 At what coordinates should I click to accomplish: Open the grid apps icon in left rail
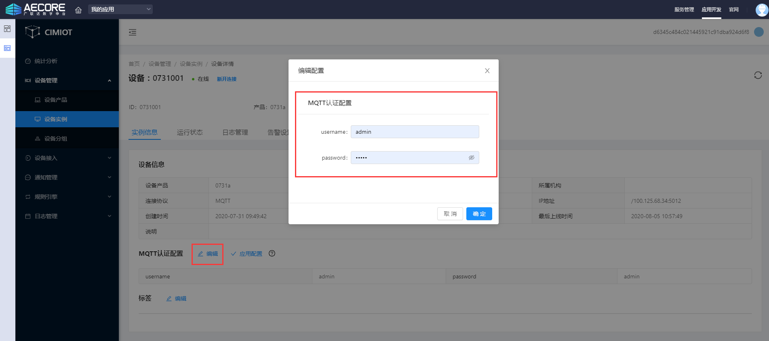click(7, 29)
